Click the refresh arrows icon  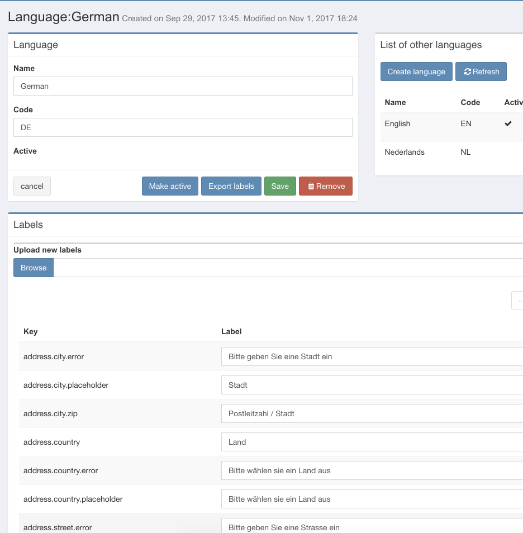pos(468,72)
